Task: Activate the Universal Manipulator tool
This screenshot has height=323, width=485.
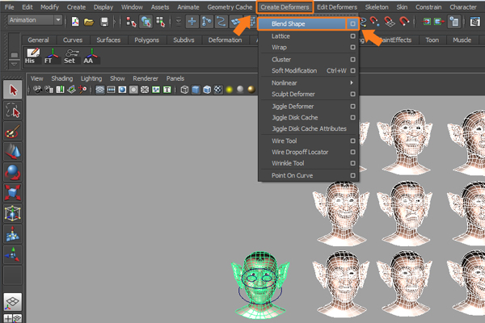Action: (x=13, y=213)
